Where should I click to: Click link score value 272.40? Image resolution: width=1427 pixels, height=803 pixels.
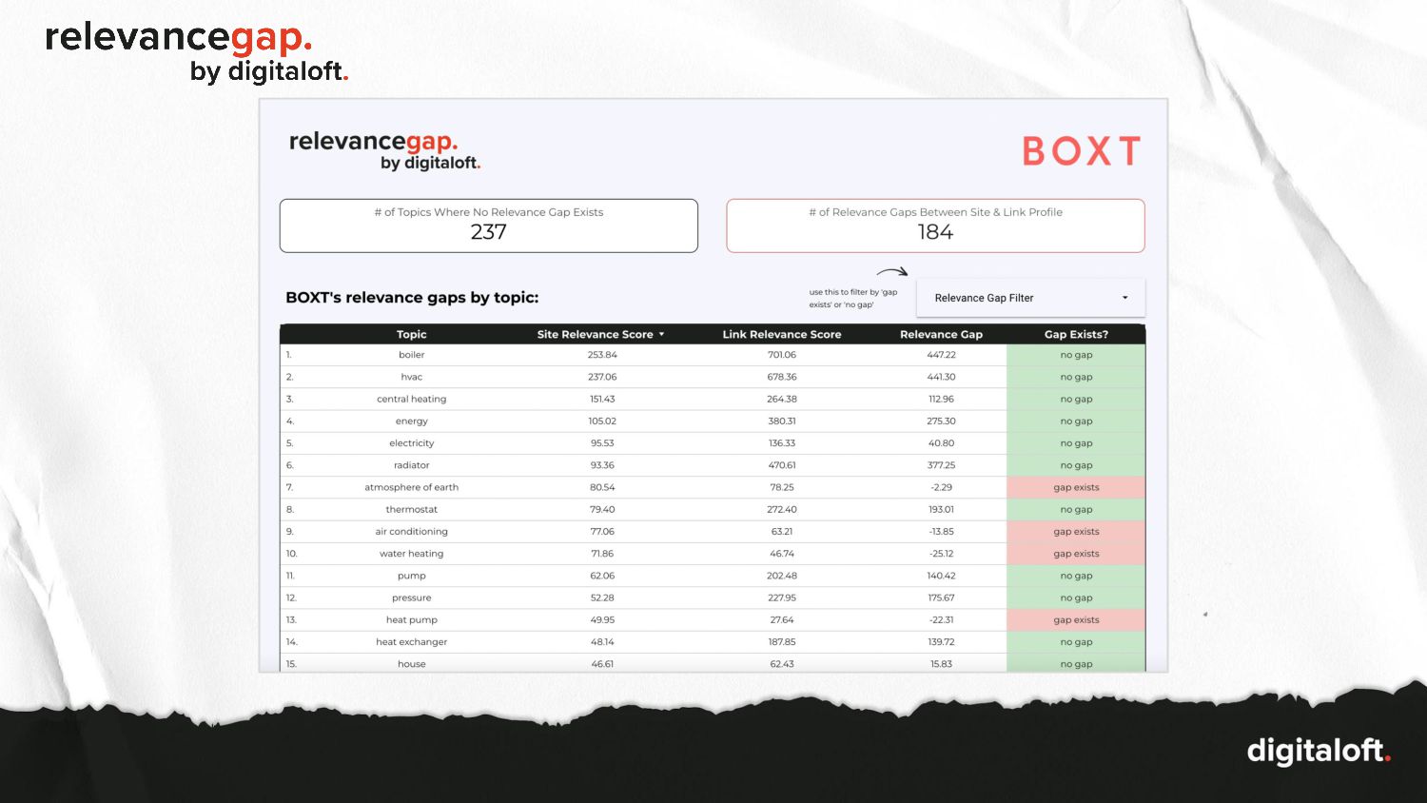click(782, 509)
